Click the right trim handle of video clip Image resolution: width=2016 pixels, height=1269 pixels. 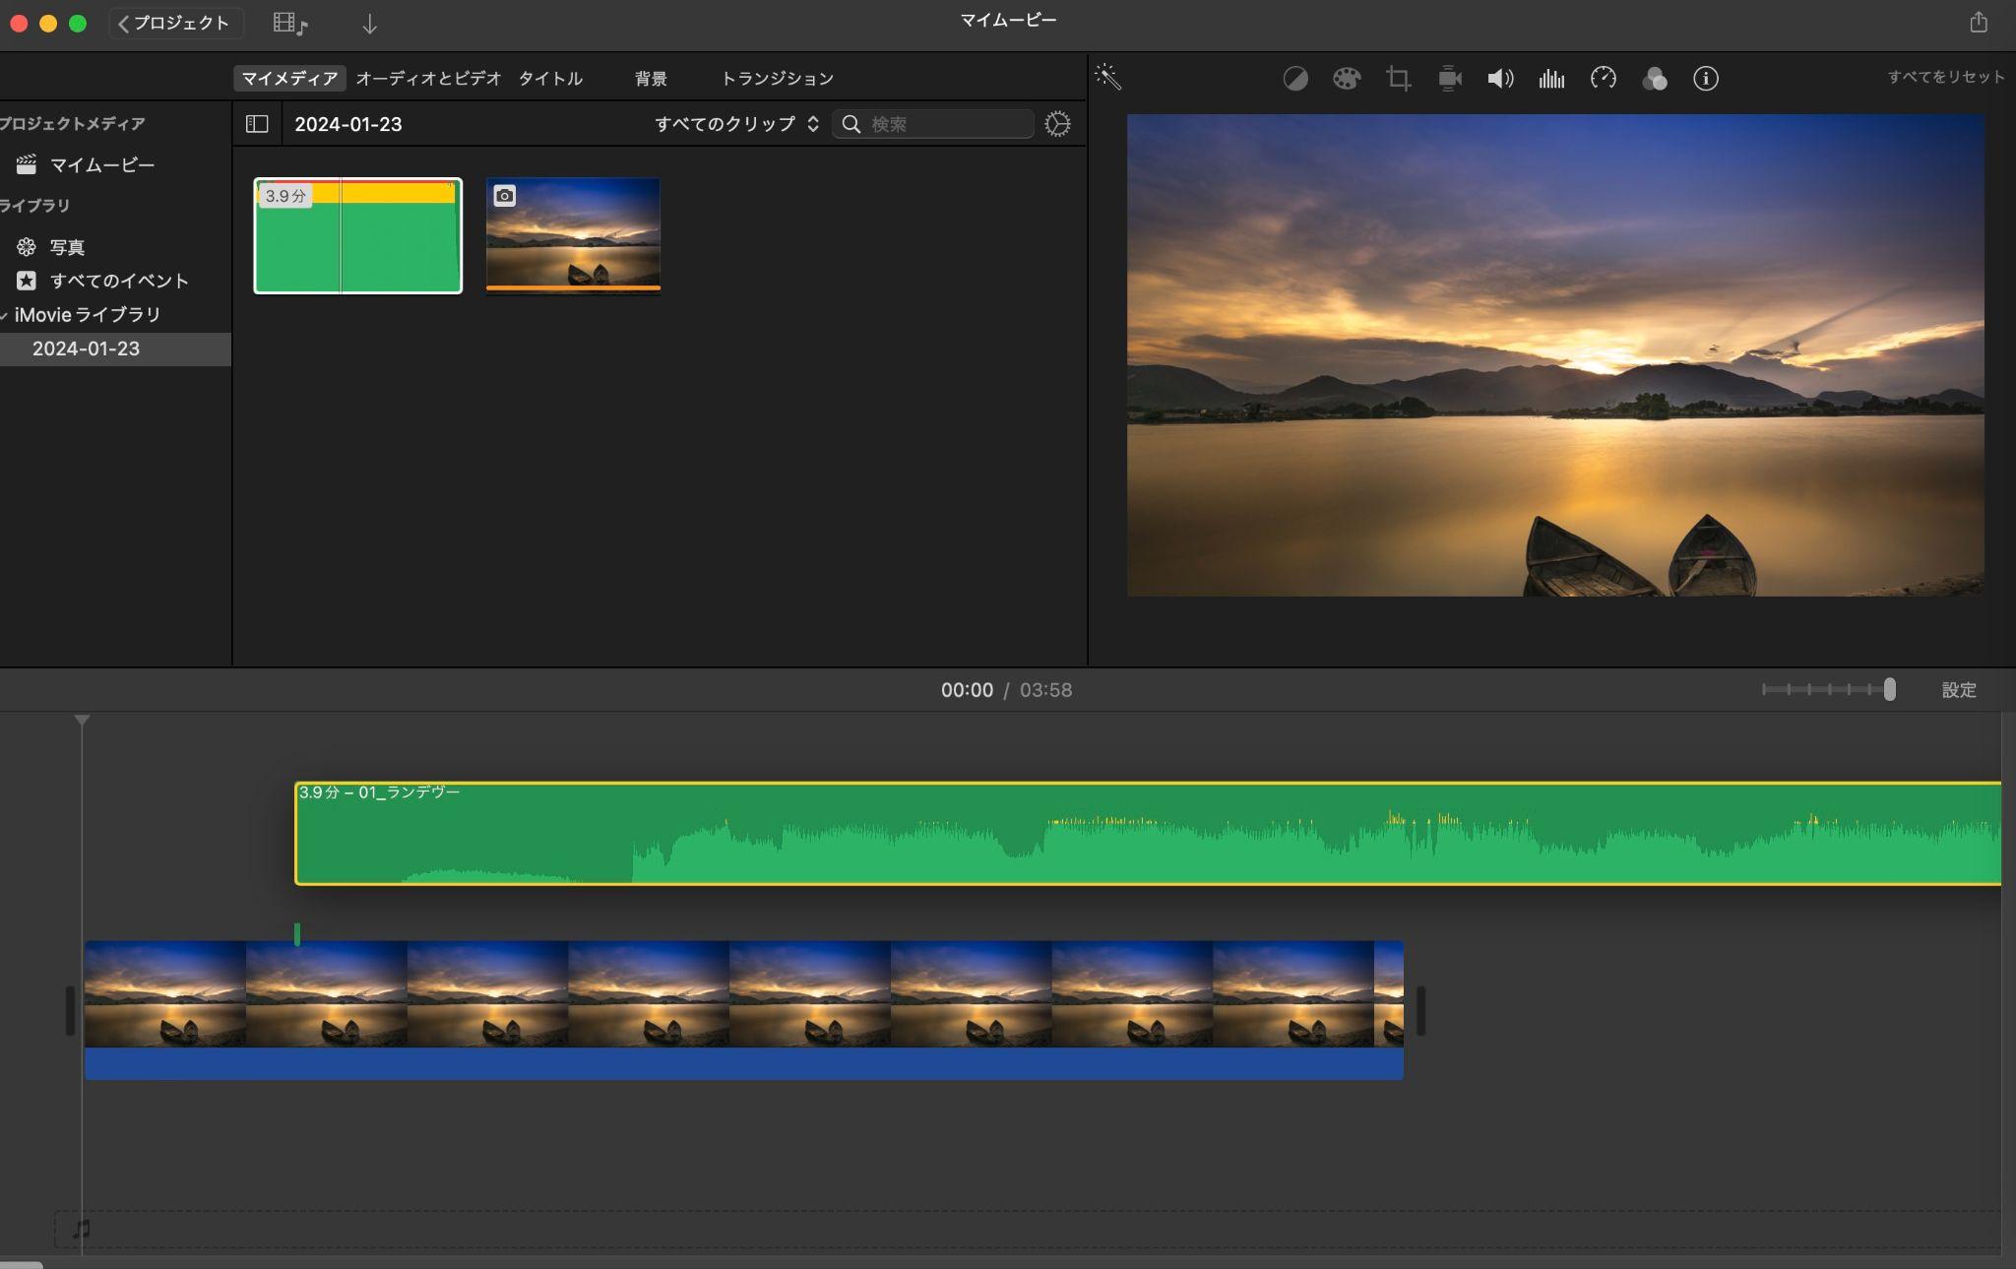click(1420, 1010)
